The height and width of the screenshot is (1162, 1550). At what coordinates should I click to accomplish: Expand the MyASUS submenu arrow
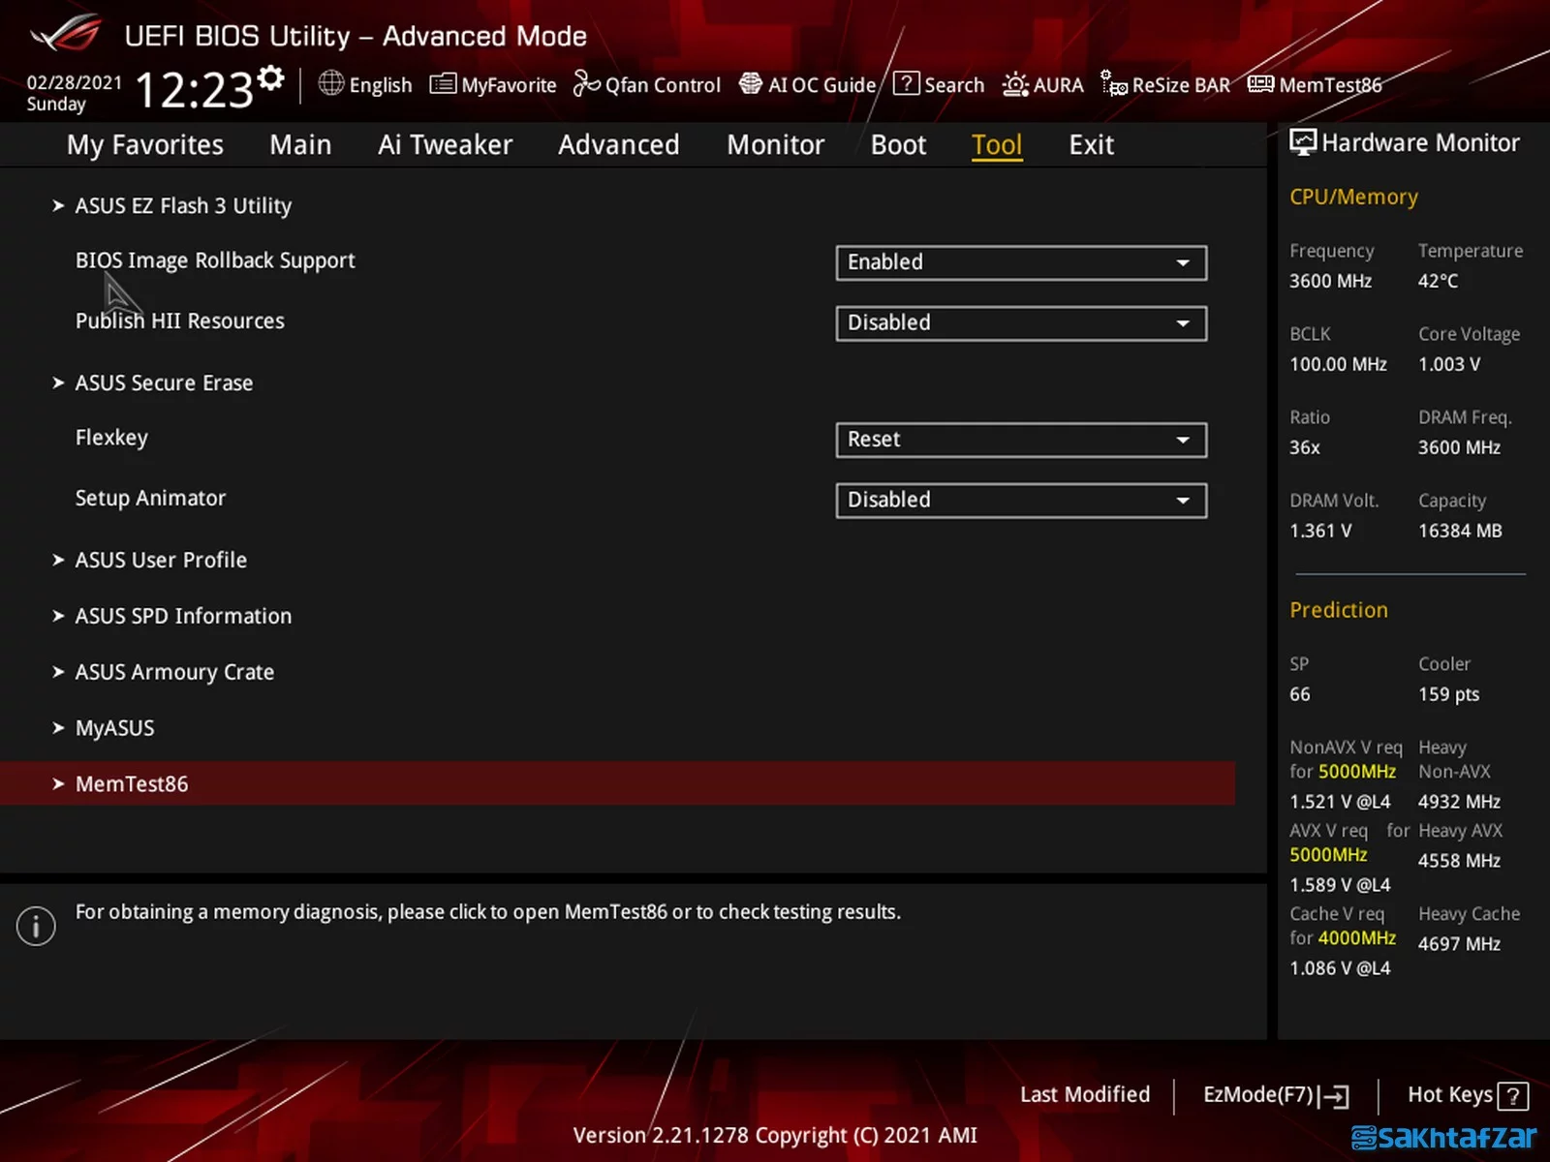click(x=58, y=728)
